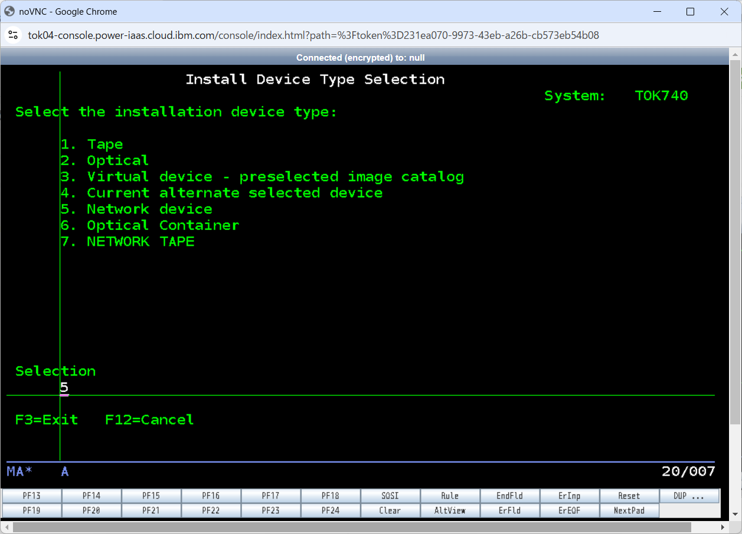This screenshot has height=534, width=742.
Task: Select the PF21 button
Action: [x=151, y=510]
